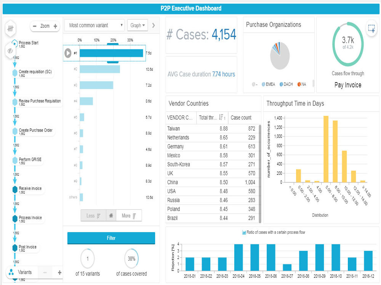
Task: Open the Graph dropdown
Action: click(138, 25)
